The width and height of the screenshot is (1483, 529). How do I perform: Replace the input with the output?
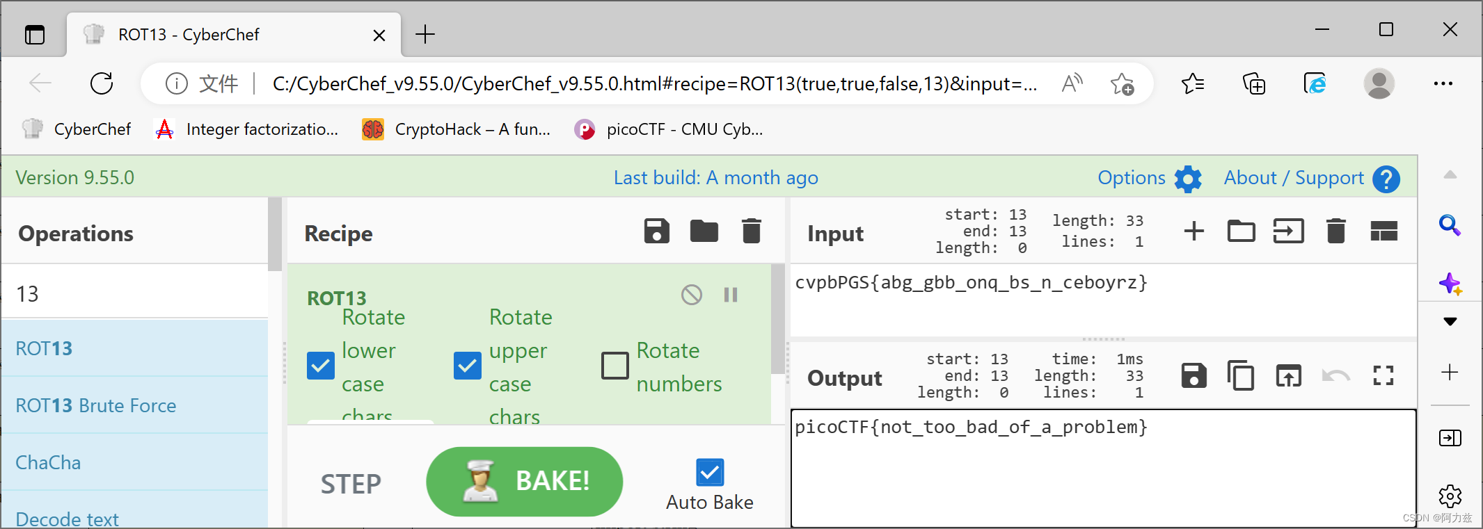click(x=1288, y=376)
